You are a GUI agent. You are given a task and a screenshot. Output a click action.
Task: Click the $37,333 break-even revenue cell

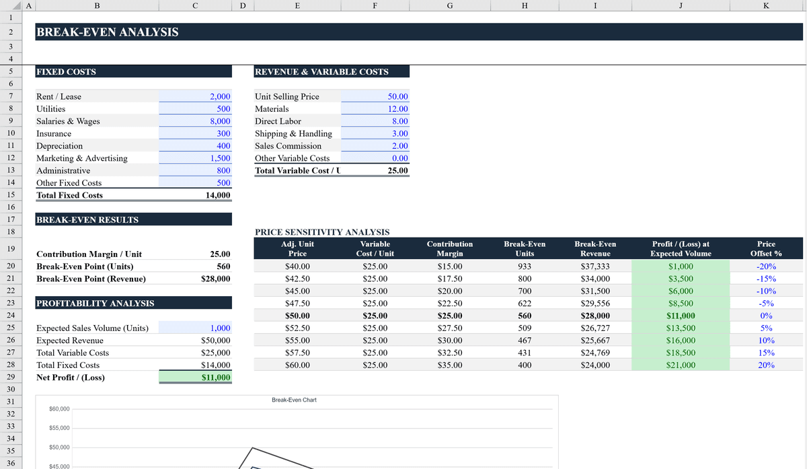point(596,266)
